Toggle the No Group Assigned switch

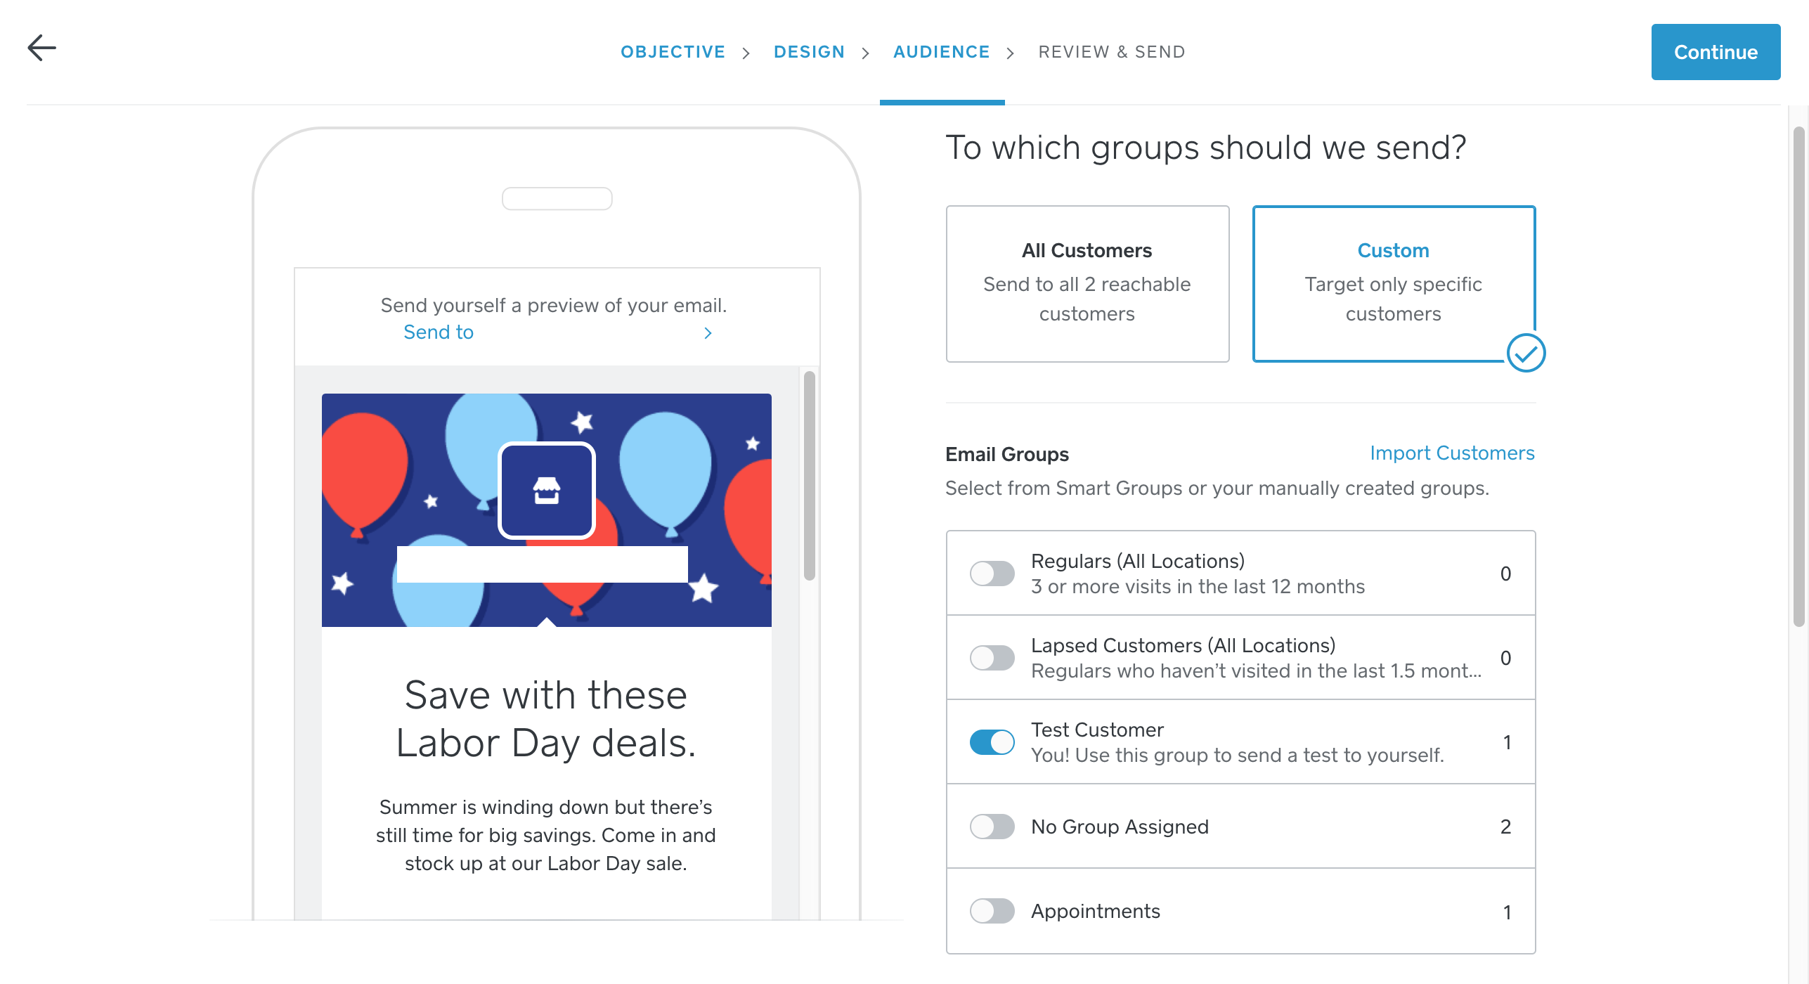click(992, 827)
